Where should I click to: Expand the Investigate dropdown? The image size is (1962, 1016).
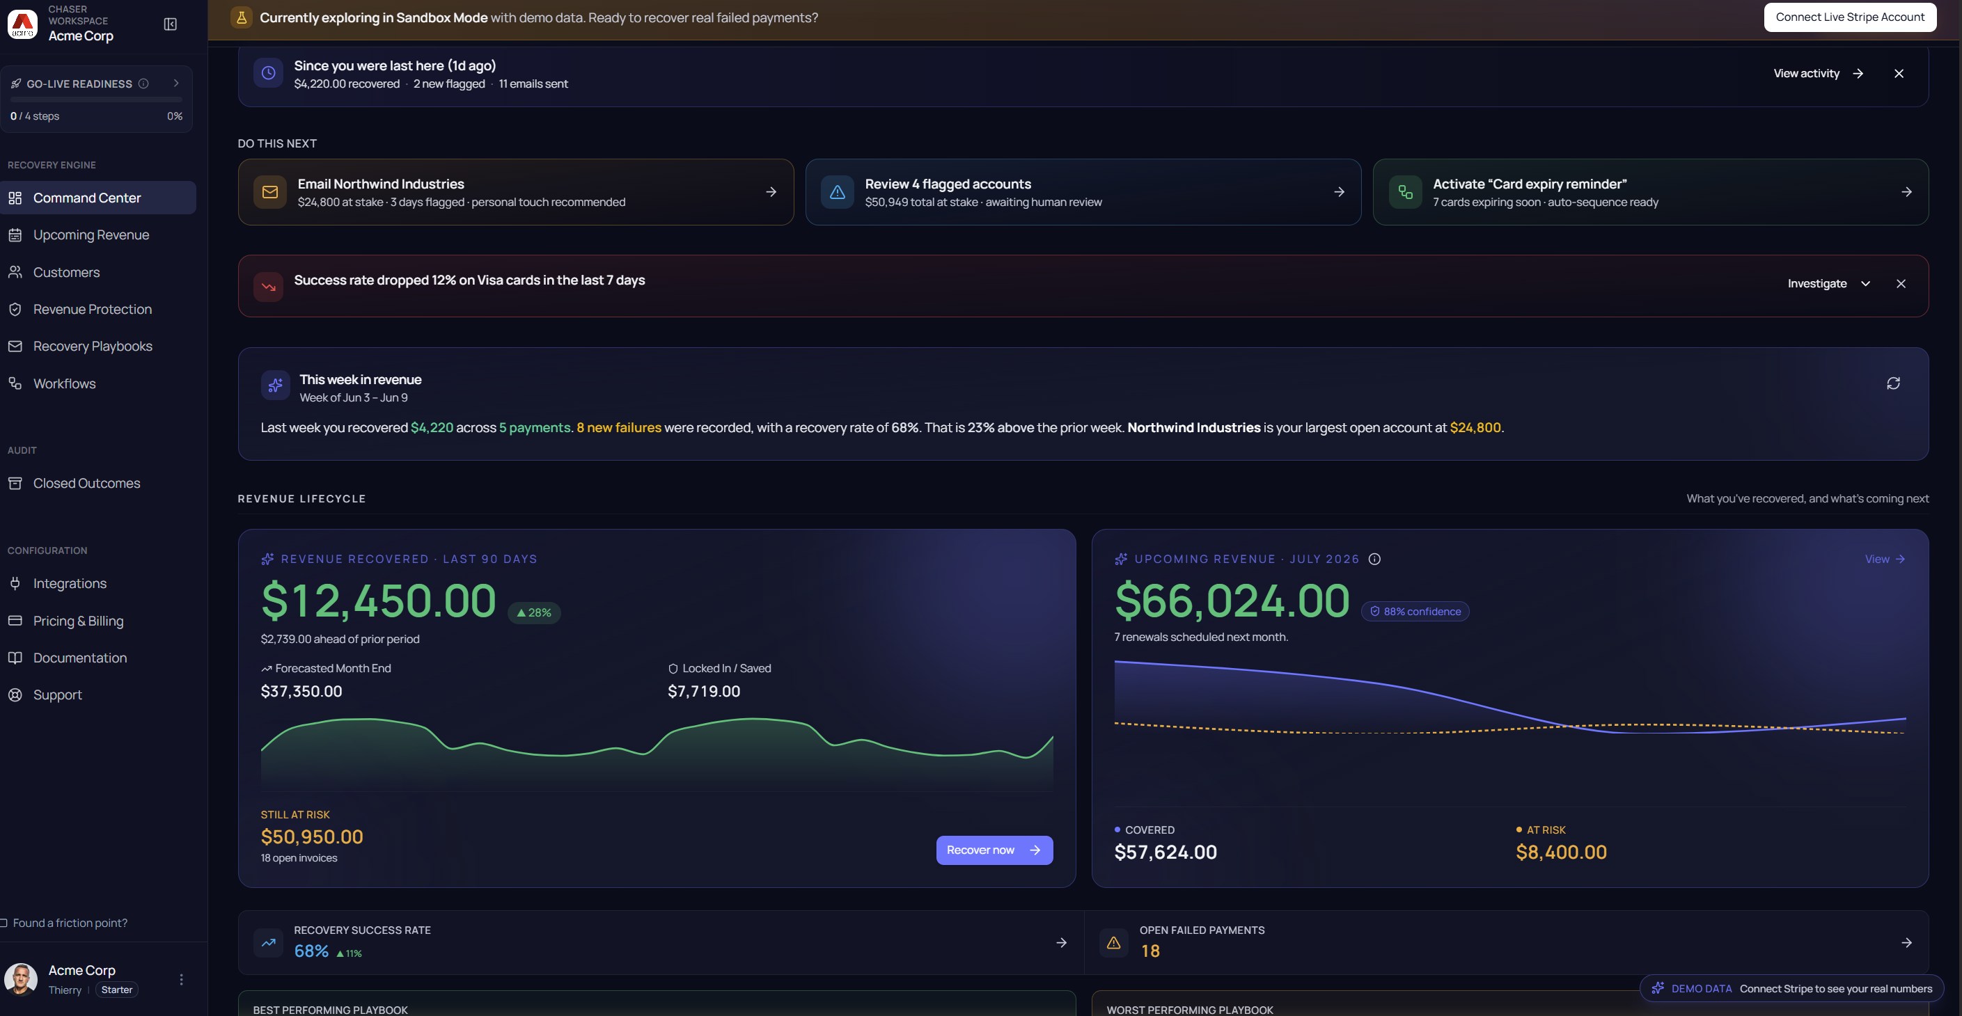click(1829, 284)
